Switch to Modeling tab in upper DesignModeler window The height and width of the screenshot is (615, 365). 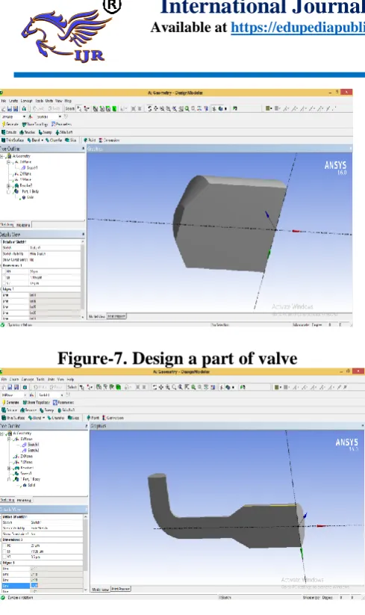[x=23, y=225]
